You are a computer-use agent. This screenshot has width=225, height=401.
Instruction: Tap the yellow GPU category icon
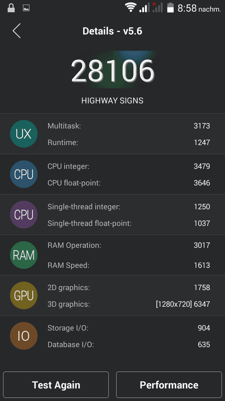[24, 296]
